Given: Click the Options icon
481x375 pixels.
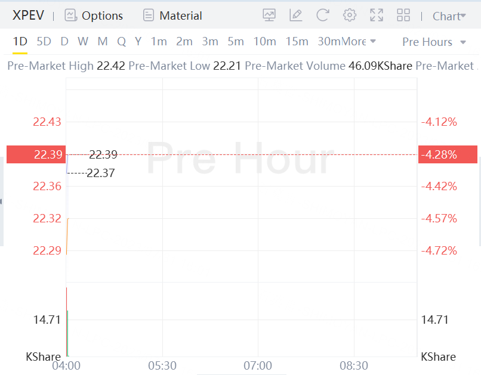Looking at the screenshot, I should pos(71,16).
